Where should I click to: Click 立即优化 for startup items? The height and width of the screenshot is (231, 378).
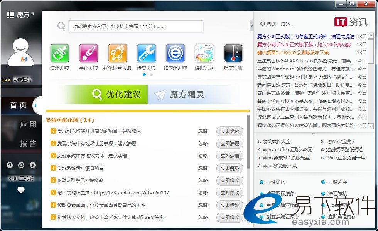(230, 131)
